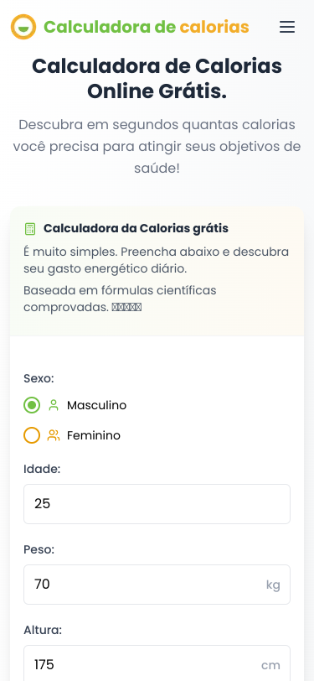Click the cm unit in Altura field
This screenshot has height=681, width=314.
[270, 665]
